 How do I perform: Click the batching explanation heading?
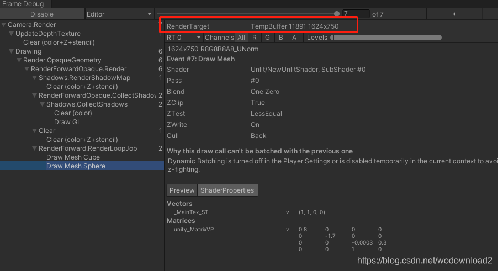coord(260,151)
